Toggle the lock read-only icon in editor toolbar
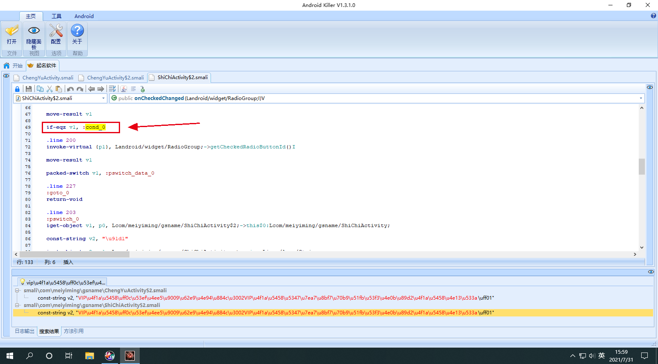 point(17,89)
